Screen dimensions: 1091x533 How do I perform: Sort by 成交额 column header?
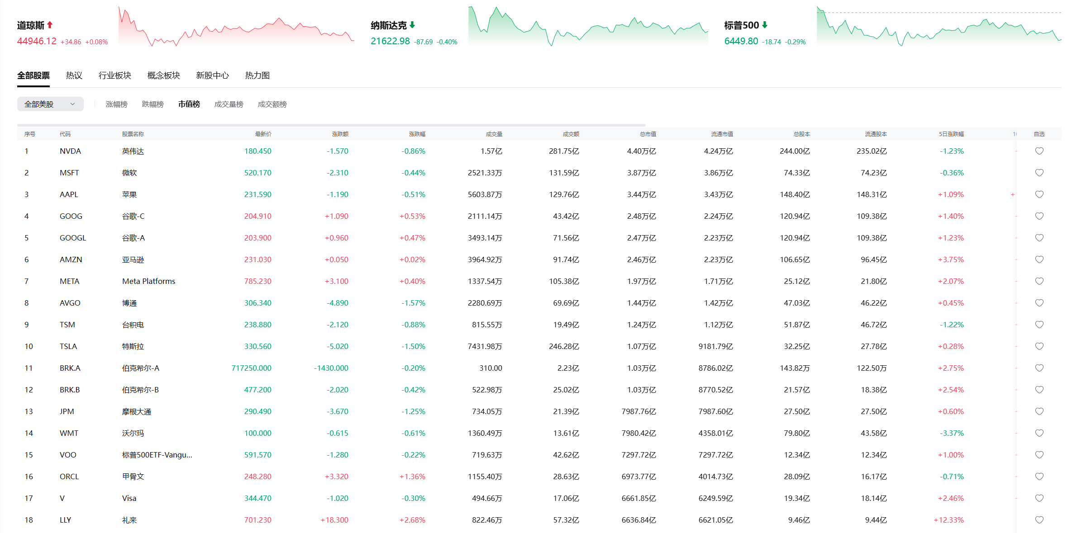point(571,134)
